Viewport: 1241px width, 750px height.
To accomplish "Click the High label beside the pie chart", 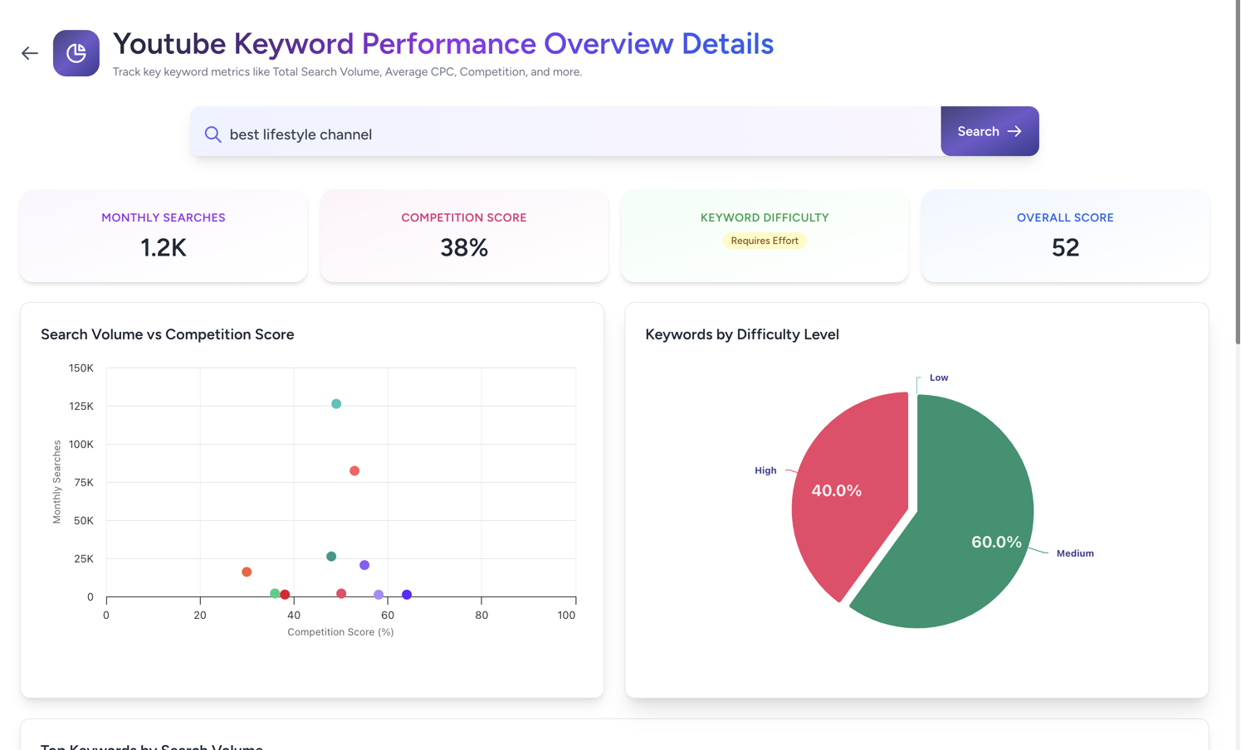I will pyautogui.click(x=765, y=470).
